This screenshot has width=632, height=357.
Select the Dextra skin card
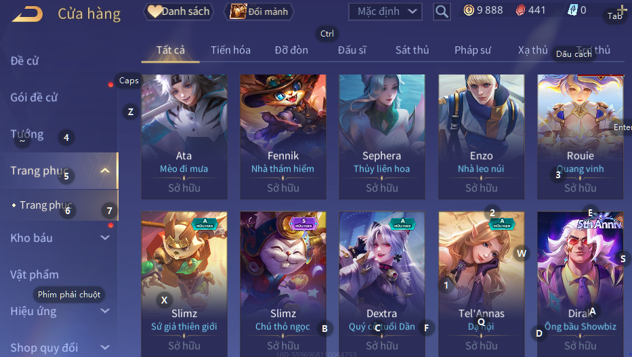[381, 284]
